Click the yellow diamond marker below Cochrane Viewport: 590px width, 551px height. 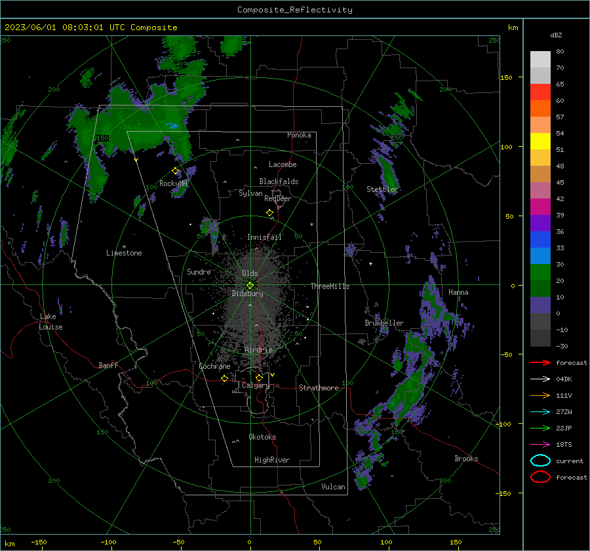(x=225, y=378)
